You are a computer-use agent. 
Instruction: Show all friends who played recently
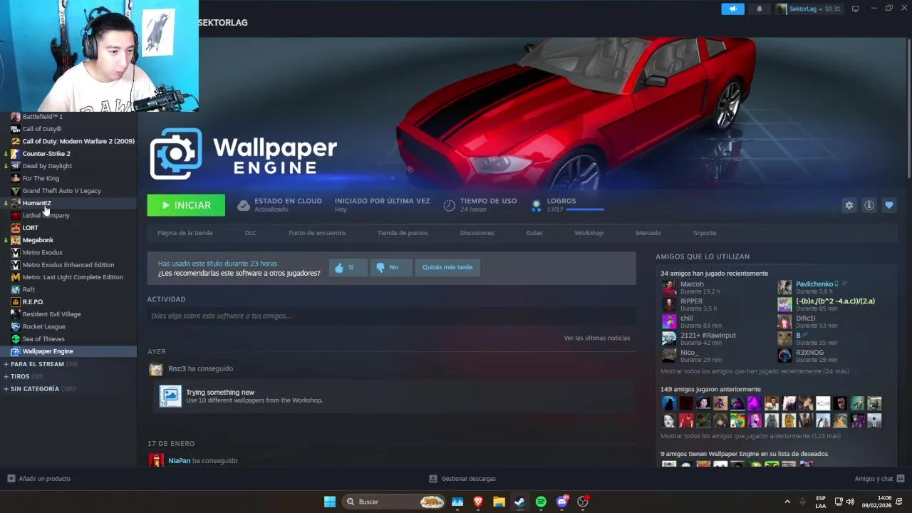coord(755,371)
